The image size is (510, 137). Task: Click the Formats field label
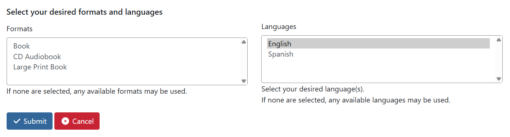coord(19,29)
